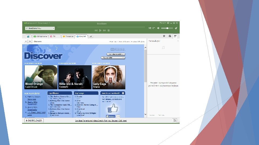The image size is (259, 145).
Task: Stop playback with the Stop button
Action: [x=109, y=30]
